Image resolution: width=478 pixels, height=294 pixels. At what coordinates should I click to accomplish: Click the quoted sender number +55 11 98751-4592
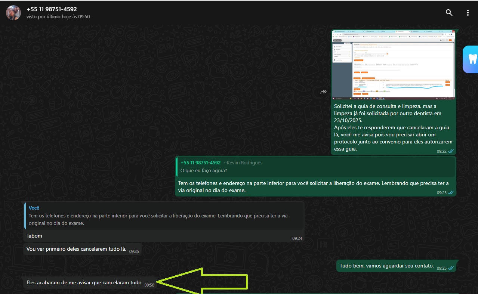[201, 163]
